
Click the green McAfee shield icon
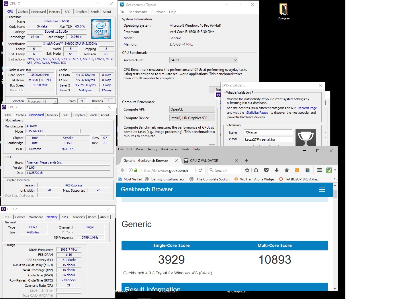[x=329, y=170]
